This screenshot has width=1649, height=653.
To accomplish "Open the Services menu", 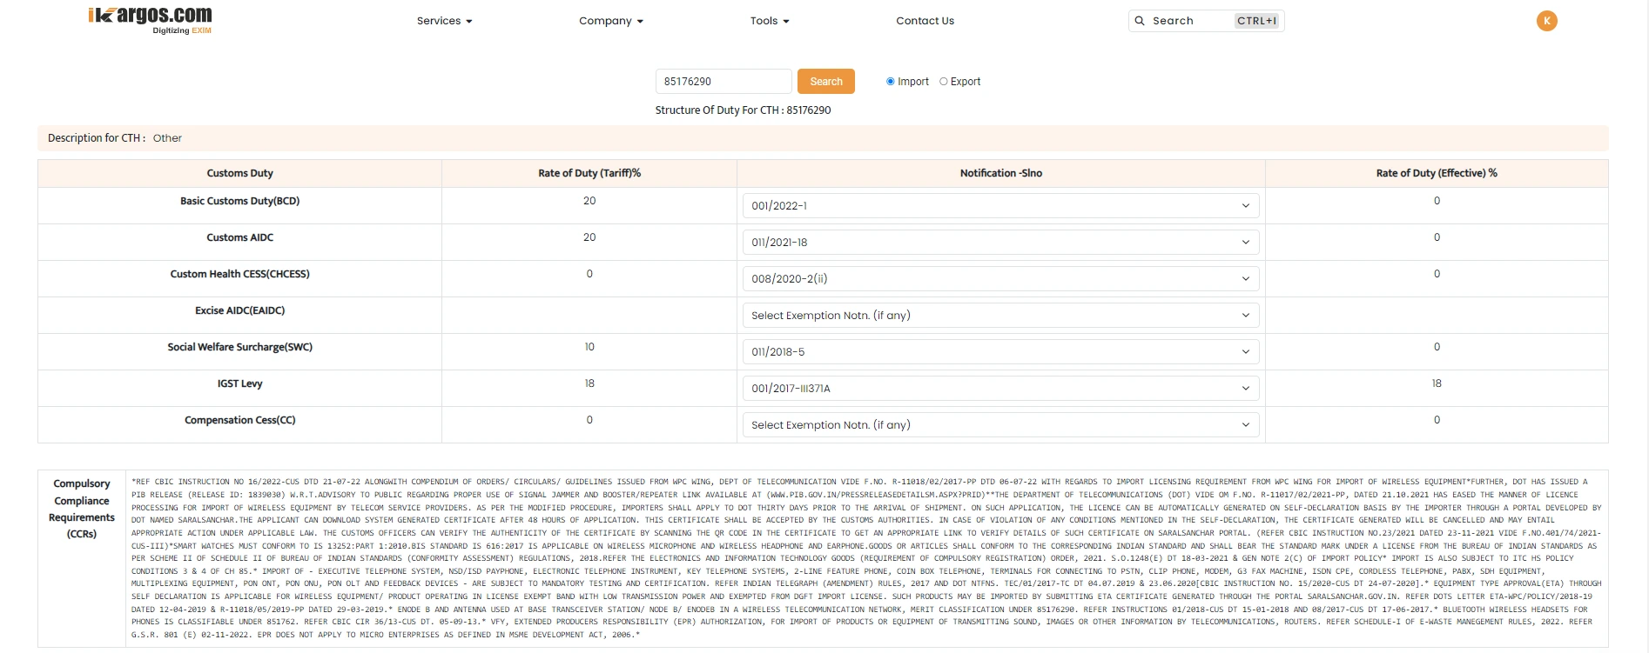I will tap(444, 21).
